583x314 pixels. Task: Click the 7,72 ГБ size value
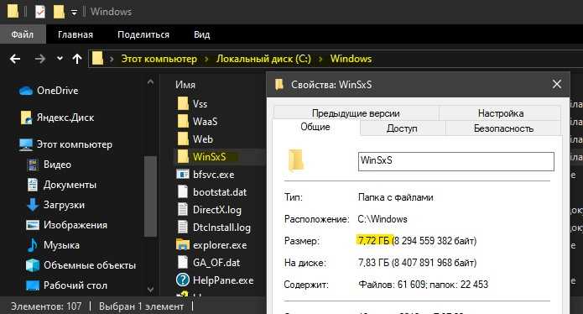click(x=373, y=241)
